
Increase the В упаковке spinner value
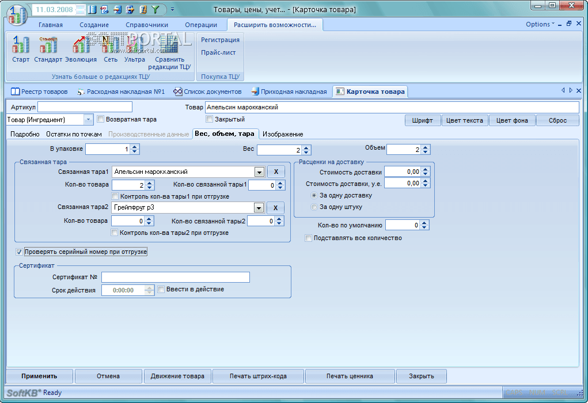(x=135, y=147)
